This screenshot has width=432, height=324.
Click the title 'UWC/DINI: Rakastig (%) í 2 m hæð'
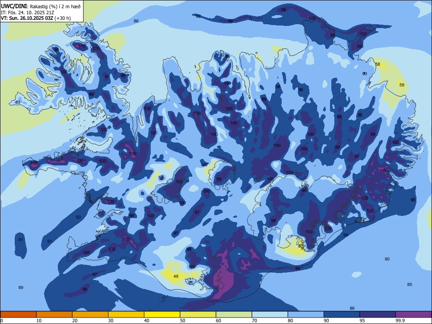tap(41, 6)
